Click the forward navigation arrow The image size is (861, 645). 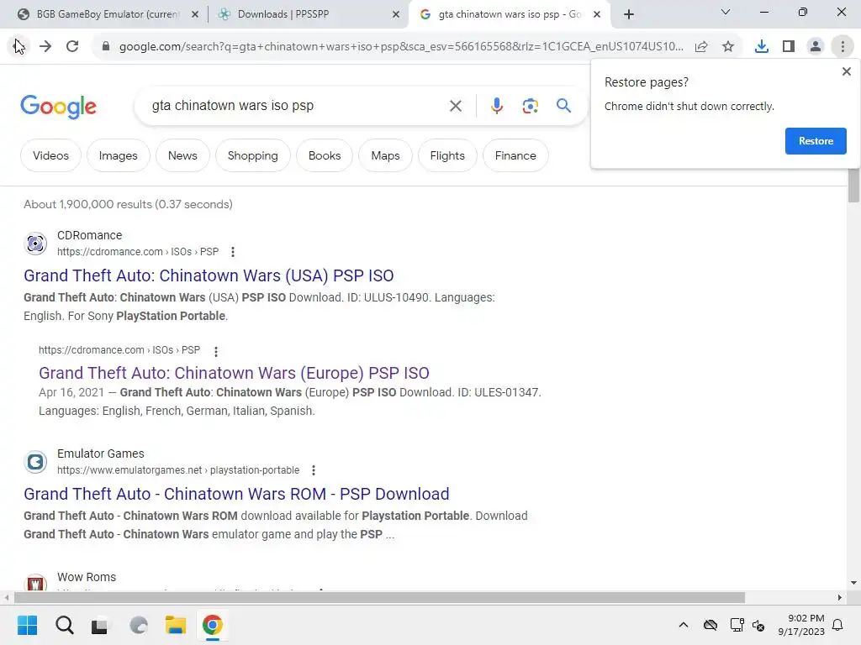point(45,47)
